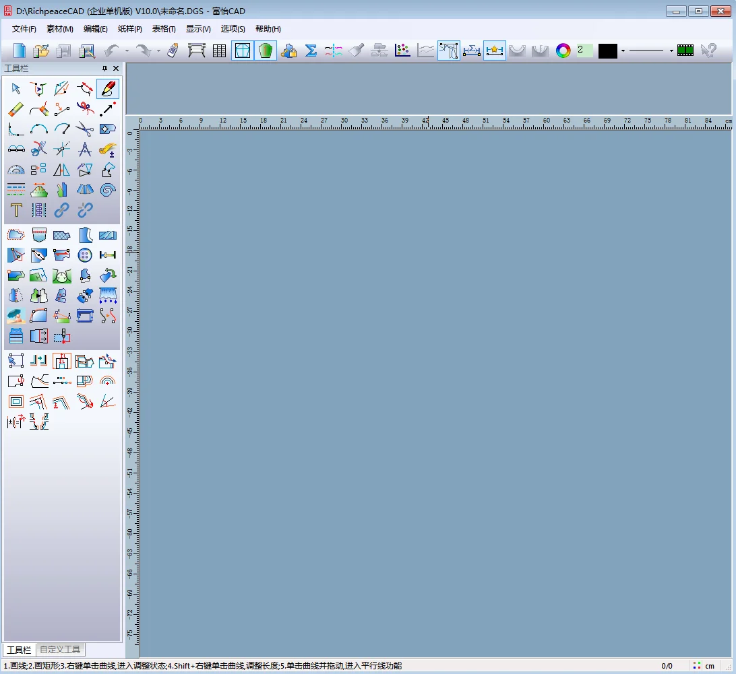736x674 pixels.
Task: Open the dropdown arrow beside the black swatch
Action: (623, 50)
